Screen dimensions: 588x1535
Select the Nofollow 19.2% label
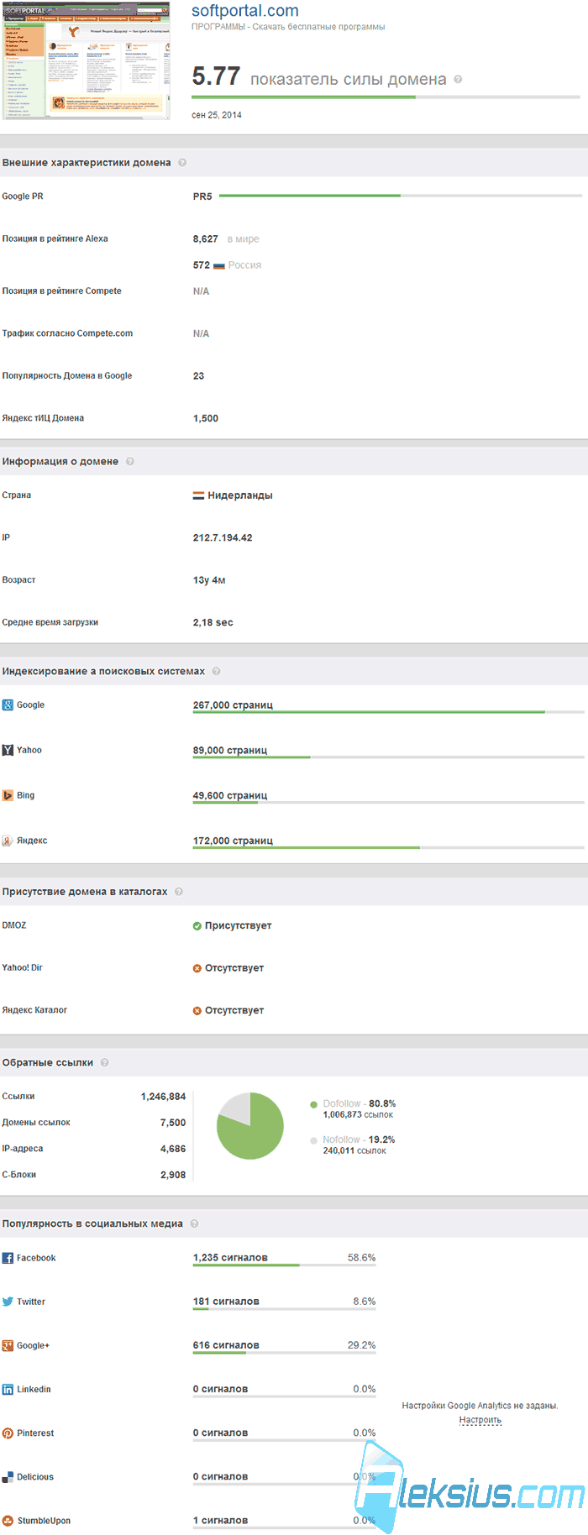click(x=359, y=1140)
